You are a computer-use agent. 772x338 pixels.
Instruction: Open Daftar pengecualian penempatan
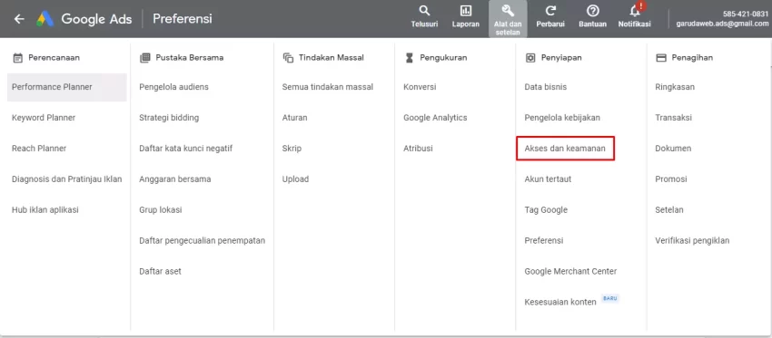point(202,241)
